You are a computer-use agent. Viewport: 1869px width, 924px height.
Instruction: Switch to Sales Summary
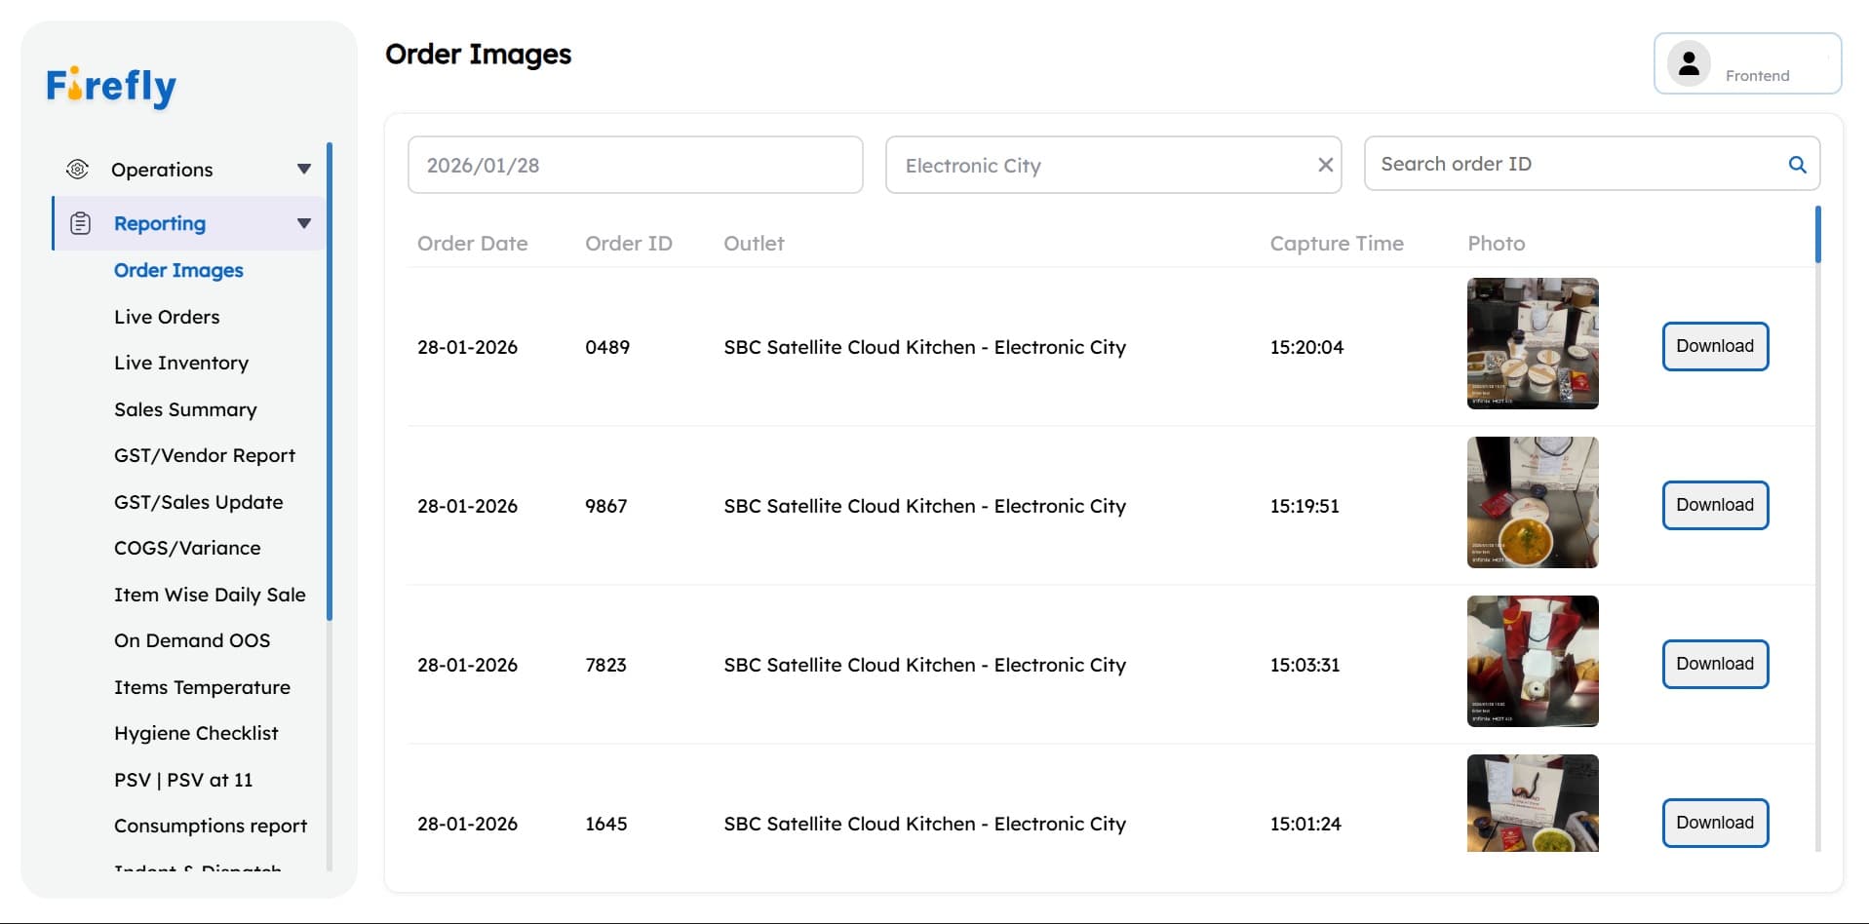click(x=184, y=409)
